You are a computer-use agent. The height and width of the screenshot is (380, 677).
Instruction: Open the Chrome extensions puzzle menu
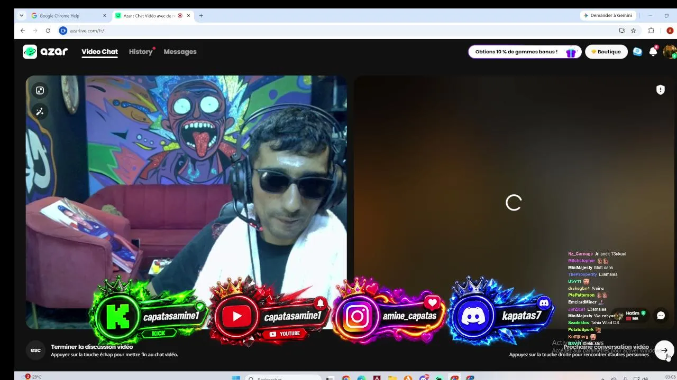[651, 31]
